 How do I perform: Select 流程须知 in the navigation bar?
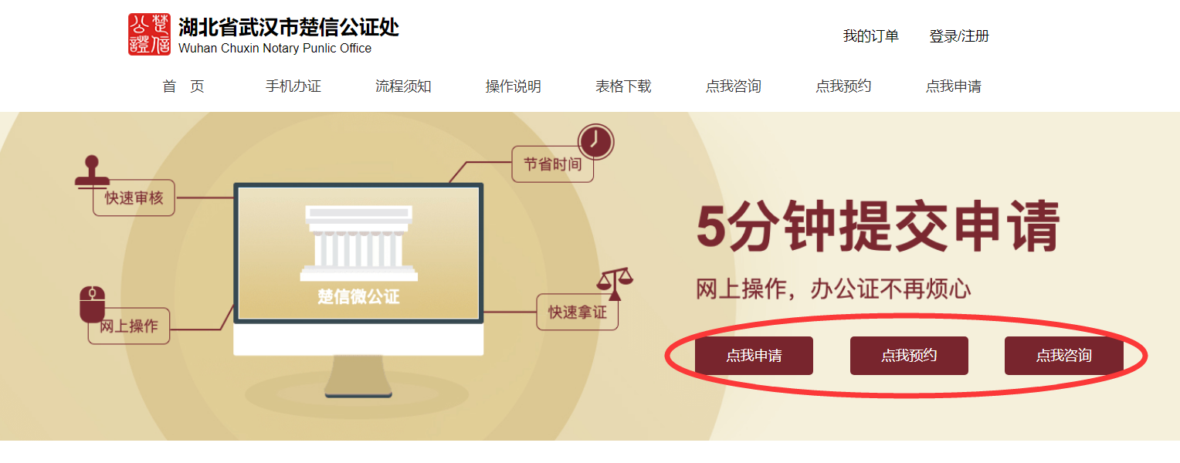(403, 86)
